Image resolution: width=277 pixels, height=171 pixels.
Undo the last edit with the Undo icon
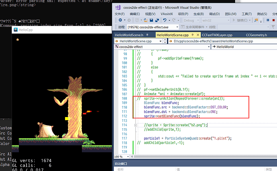pos(165,20)
